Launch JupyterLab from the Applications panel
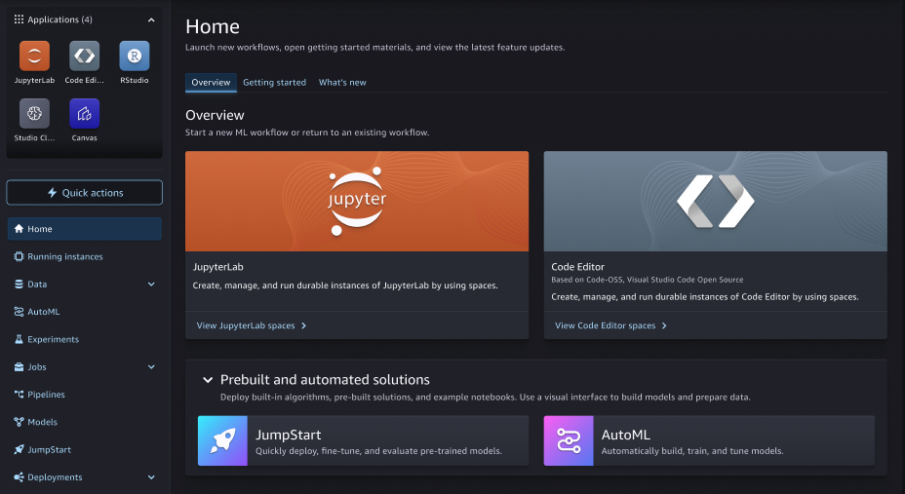The image size is (905, 494). 34,57
